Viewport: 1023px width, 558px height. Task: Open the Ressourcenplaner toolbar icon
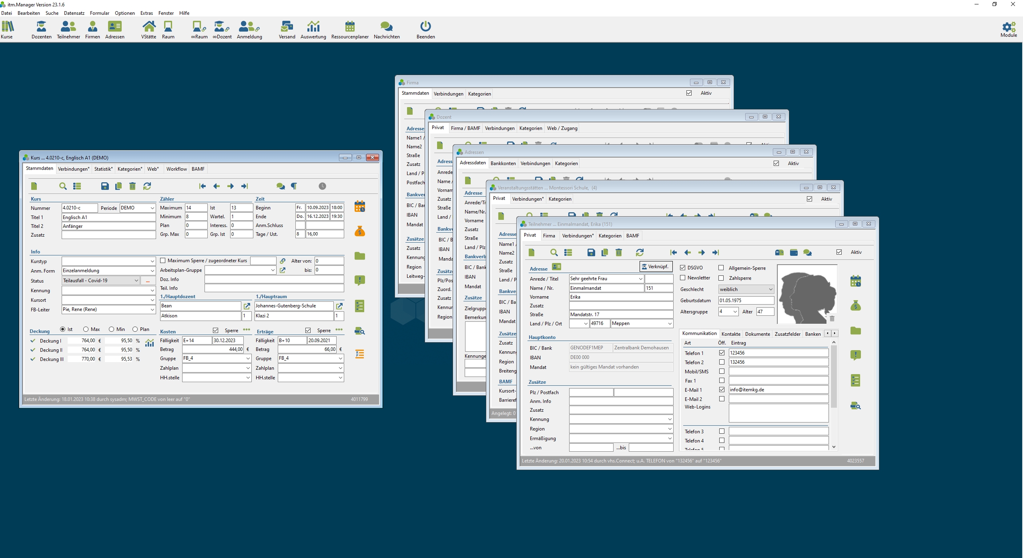[x=349, y=27]
